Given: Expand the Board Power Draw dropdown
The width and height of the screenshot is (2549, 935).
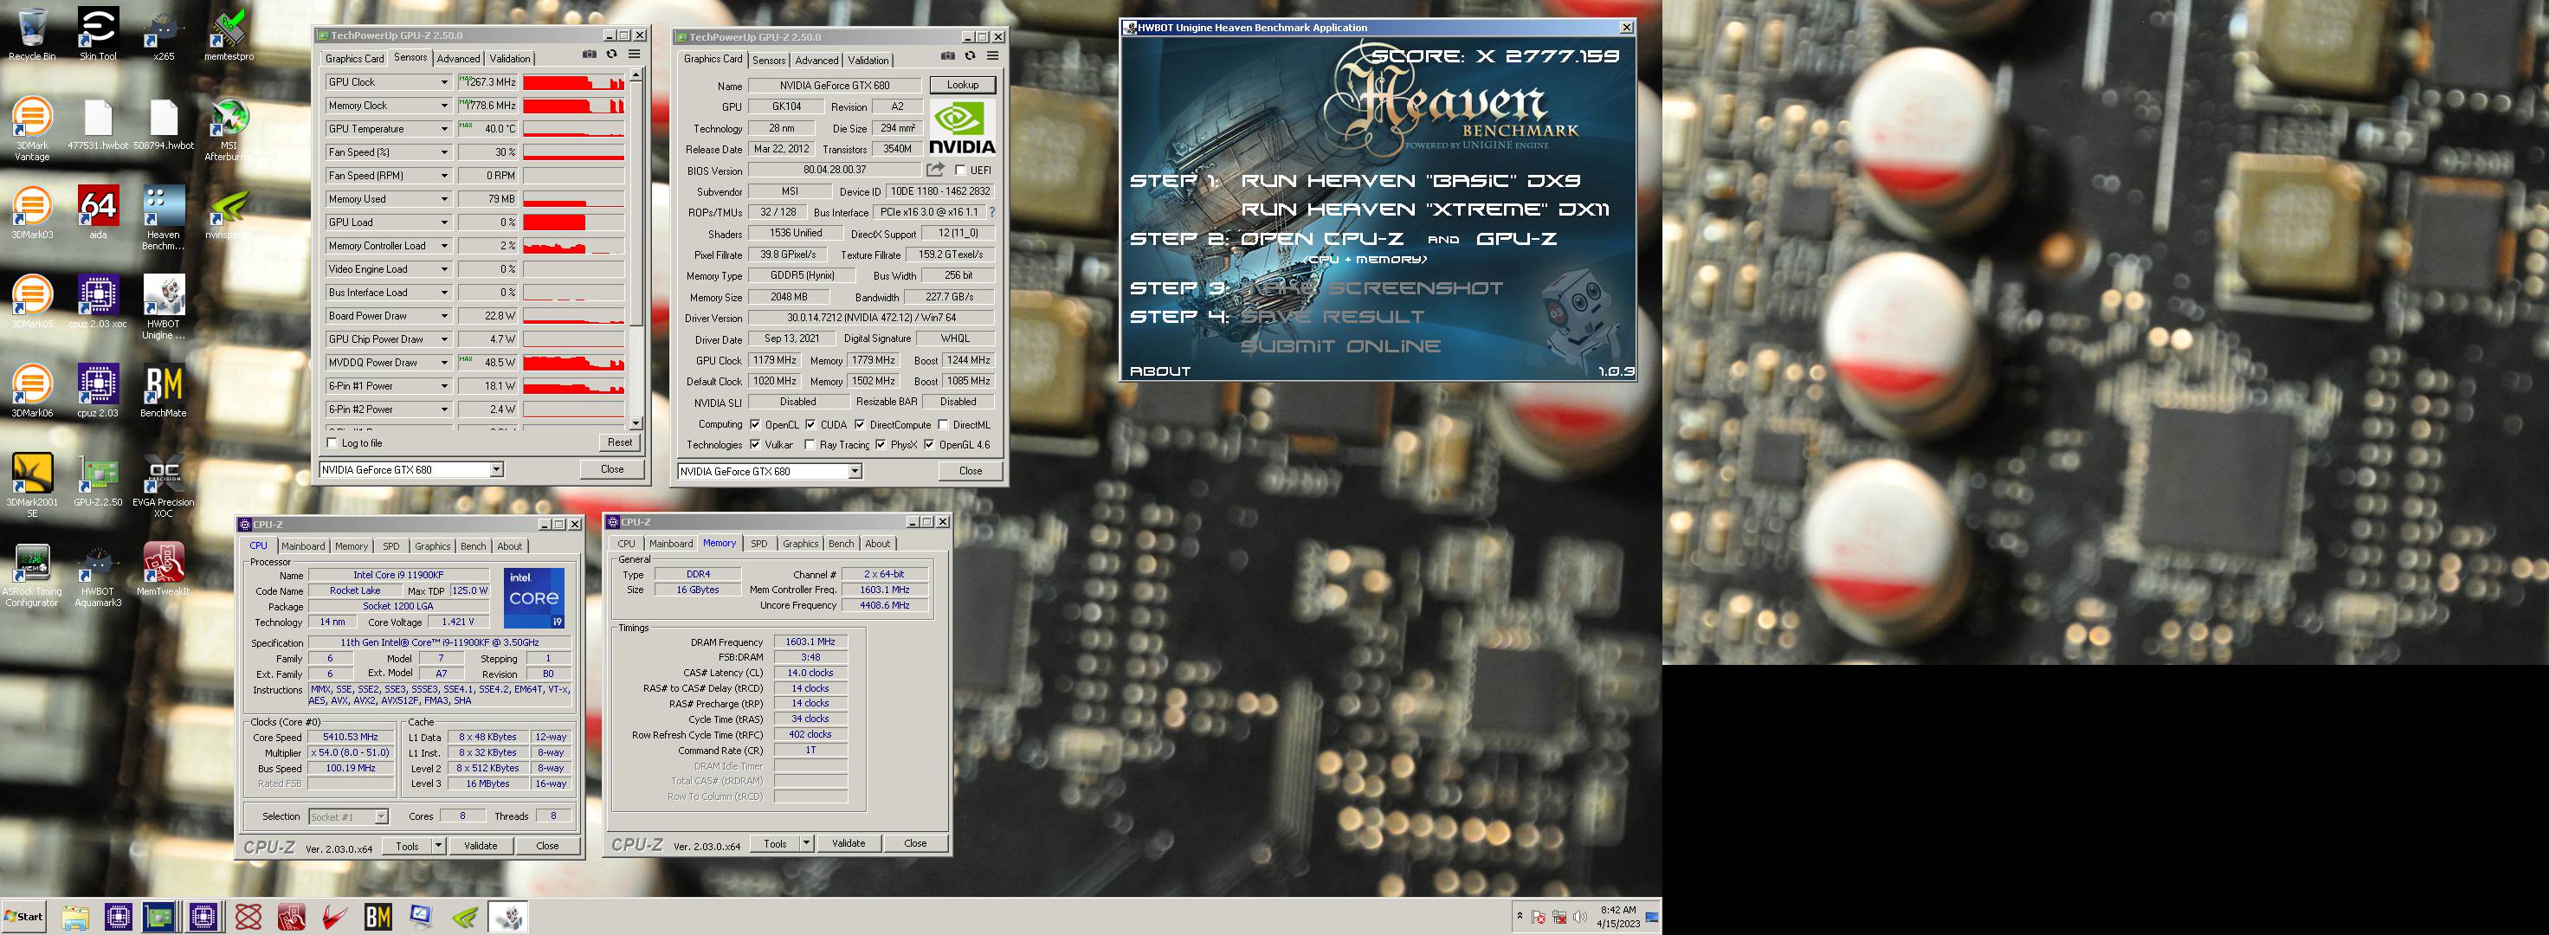Looking at the screenshot, I should tap(444, 316).
